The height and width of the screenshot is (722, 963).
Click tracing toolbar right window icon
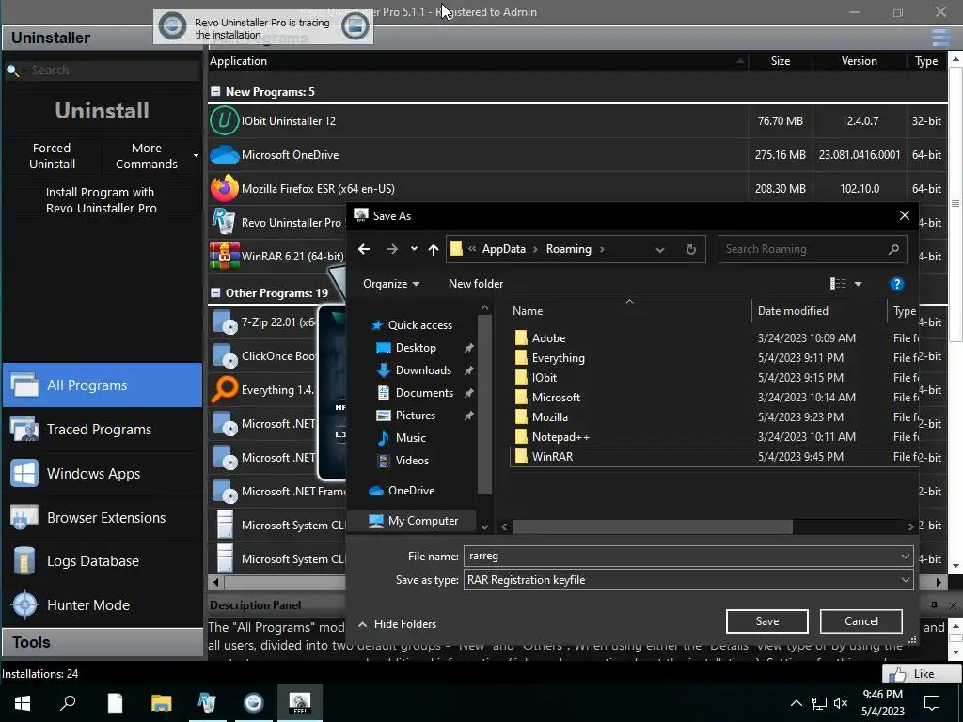(x=355, y=26)
